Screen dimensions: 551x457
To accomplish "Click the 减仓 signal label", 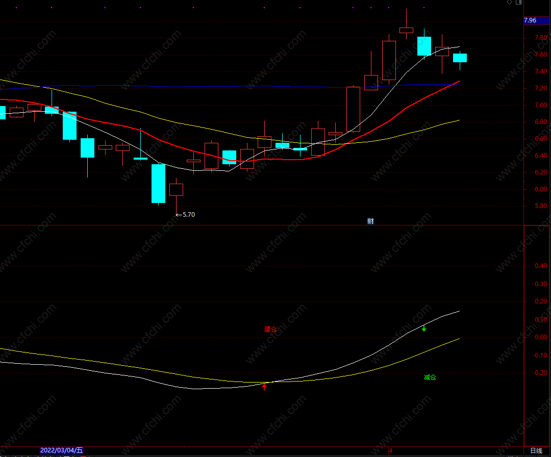I will 430,377.
